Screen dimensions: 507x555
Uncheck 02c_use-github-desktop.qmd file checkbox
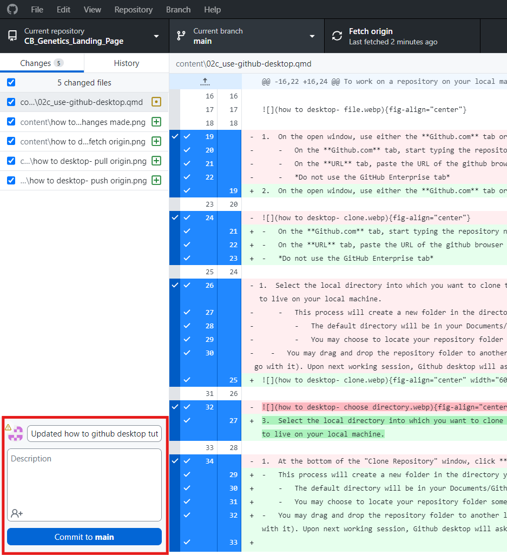coord(11,102)
